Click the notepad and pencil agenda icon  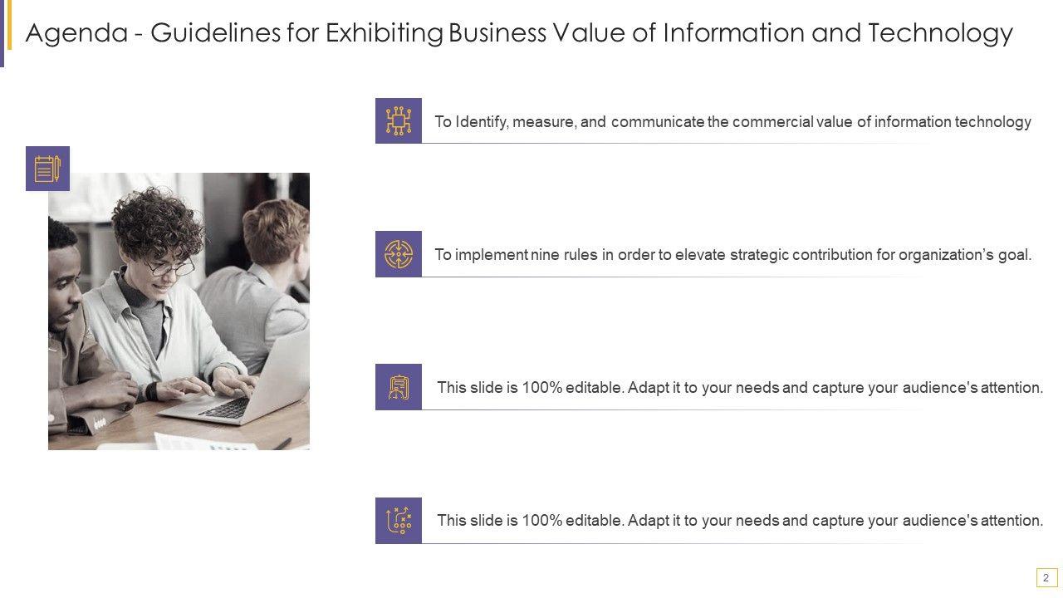point(47,169)
